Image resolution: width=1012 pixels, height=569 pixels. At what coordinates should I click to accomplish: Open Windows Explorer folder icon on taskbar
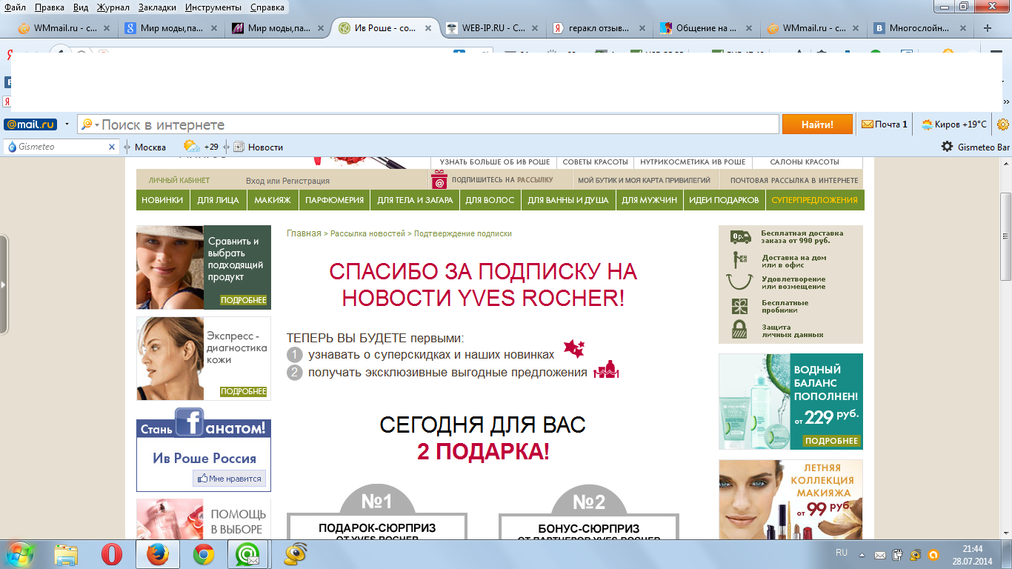[66, 554]
